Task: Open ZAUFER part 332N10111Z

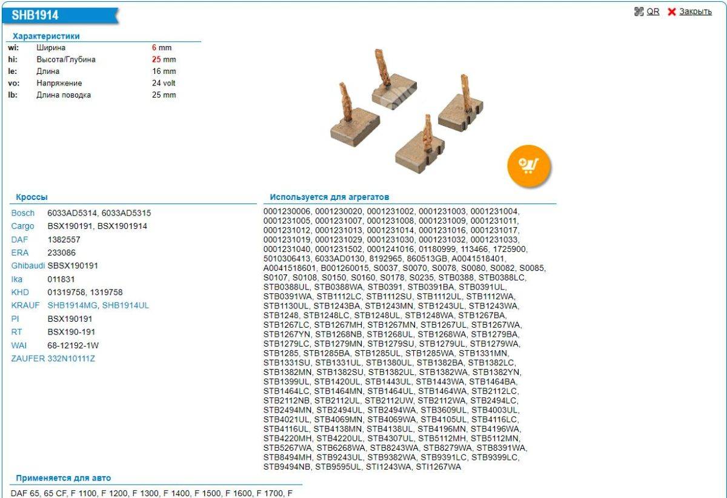Action: coord(71,359)
